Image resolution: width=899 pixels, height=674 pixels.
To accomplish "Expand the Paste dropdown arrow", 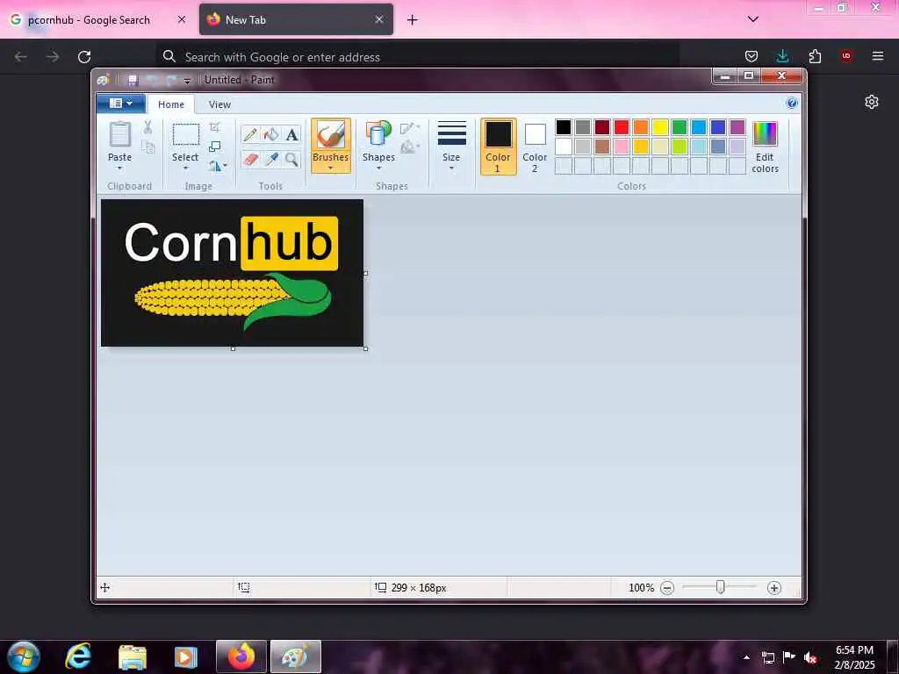I will pos(119,168).
